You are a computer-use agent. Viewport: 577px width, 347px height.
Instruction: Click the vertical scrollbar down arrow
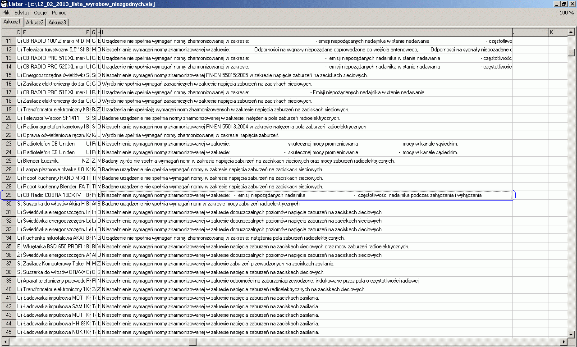tap(571, 334)
